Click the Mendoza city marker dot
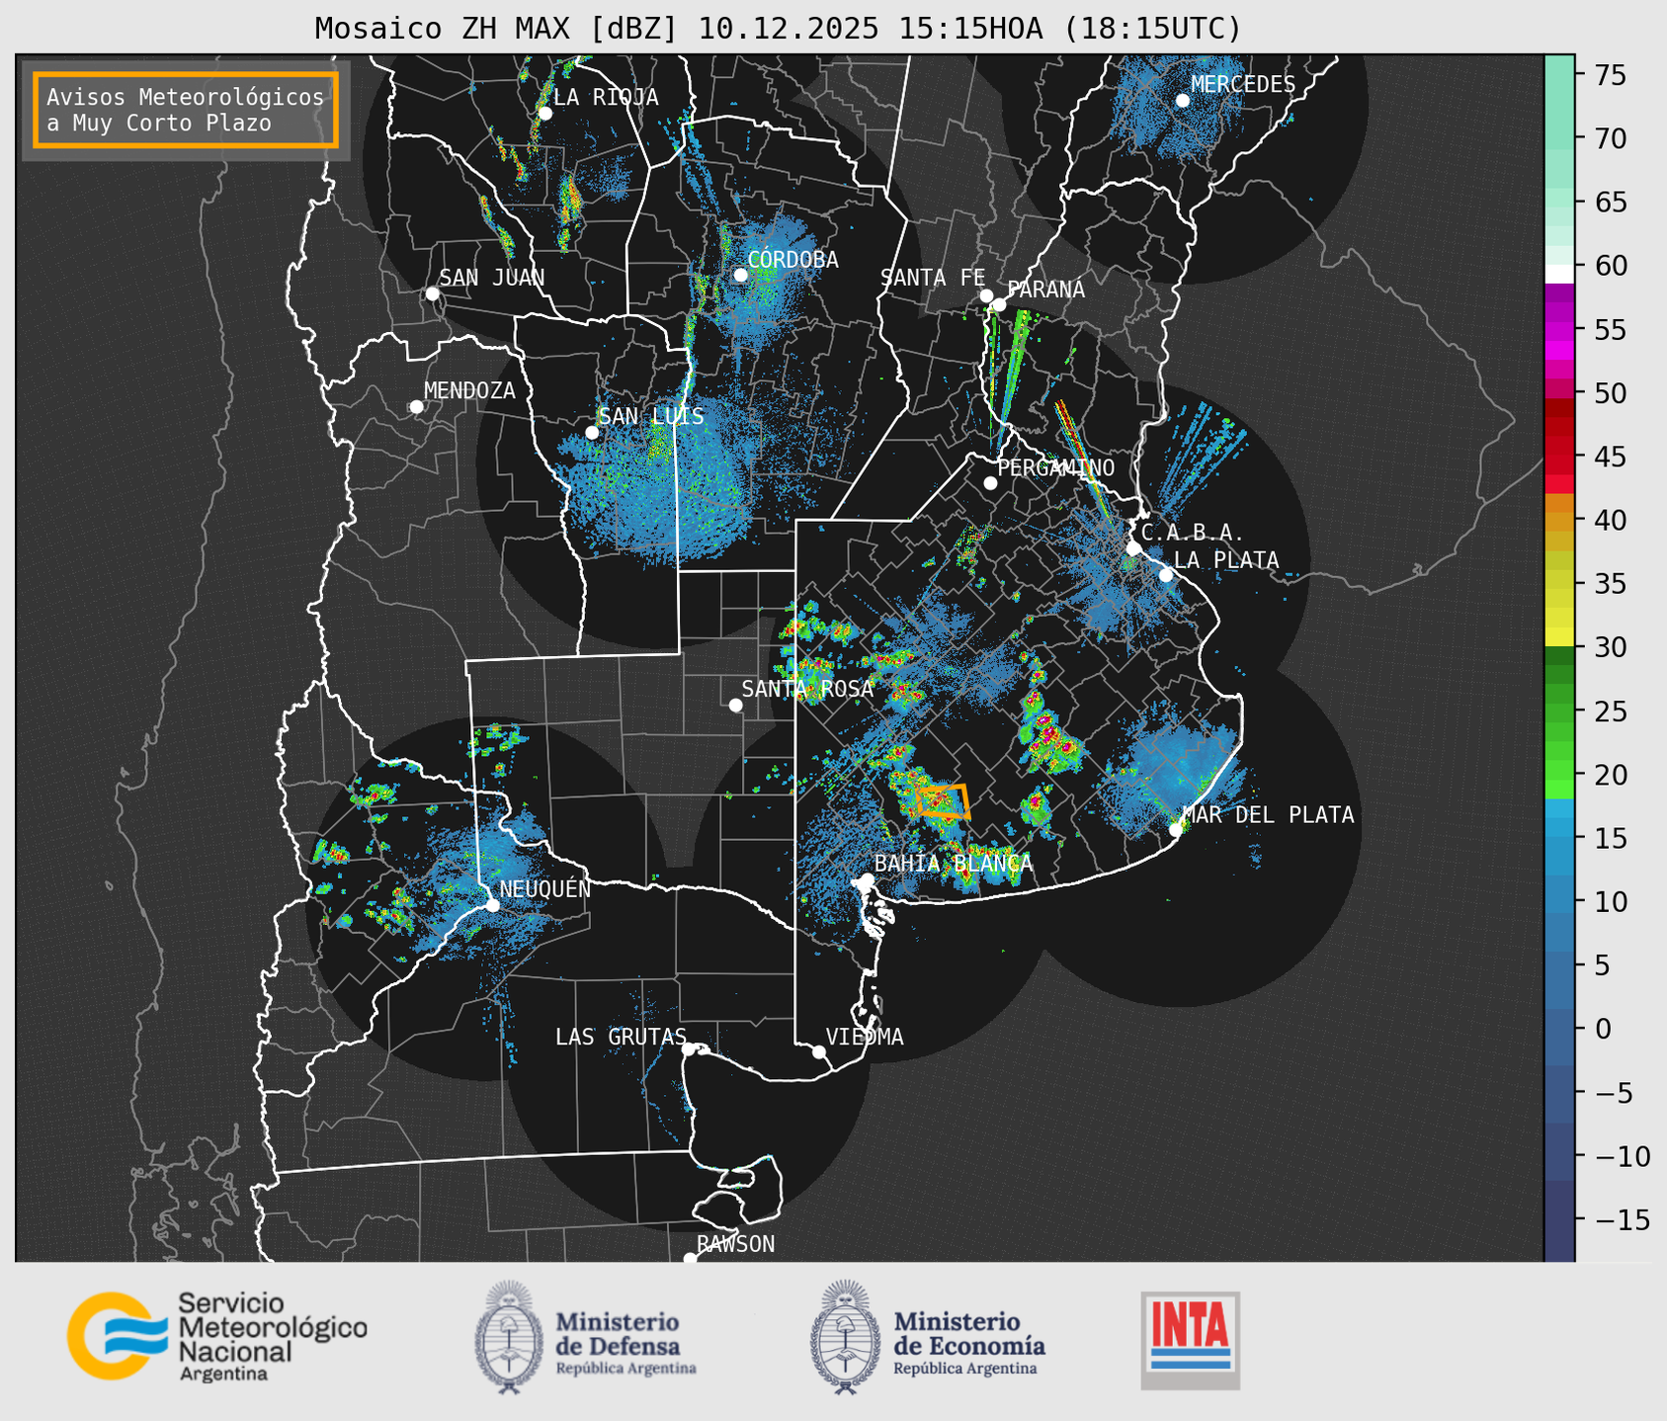 click(x=416, y=407)
